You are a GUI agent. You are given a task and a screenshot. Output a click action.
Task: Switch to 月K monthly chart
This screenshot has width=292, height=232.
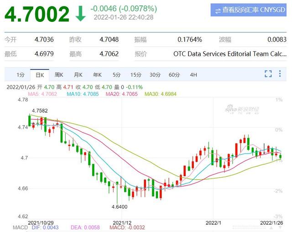click(x=78, y=74)
